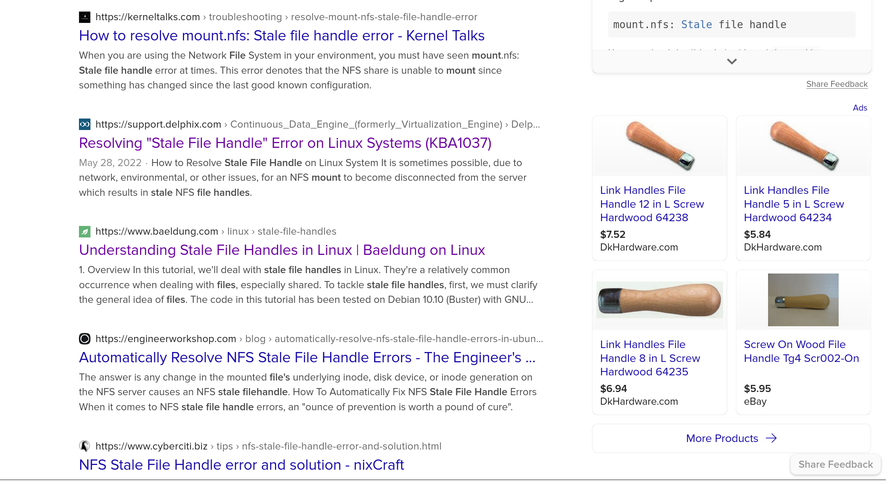Image resolution: width=895 pixels, height=484 pixels.
Task: Open the nixCraft NFS Stale File Handle result
Action: pos(241,465)
